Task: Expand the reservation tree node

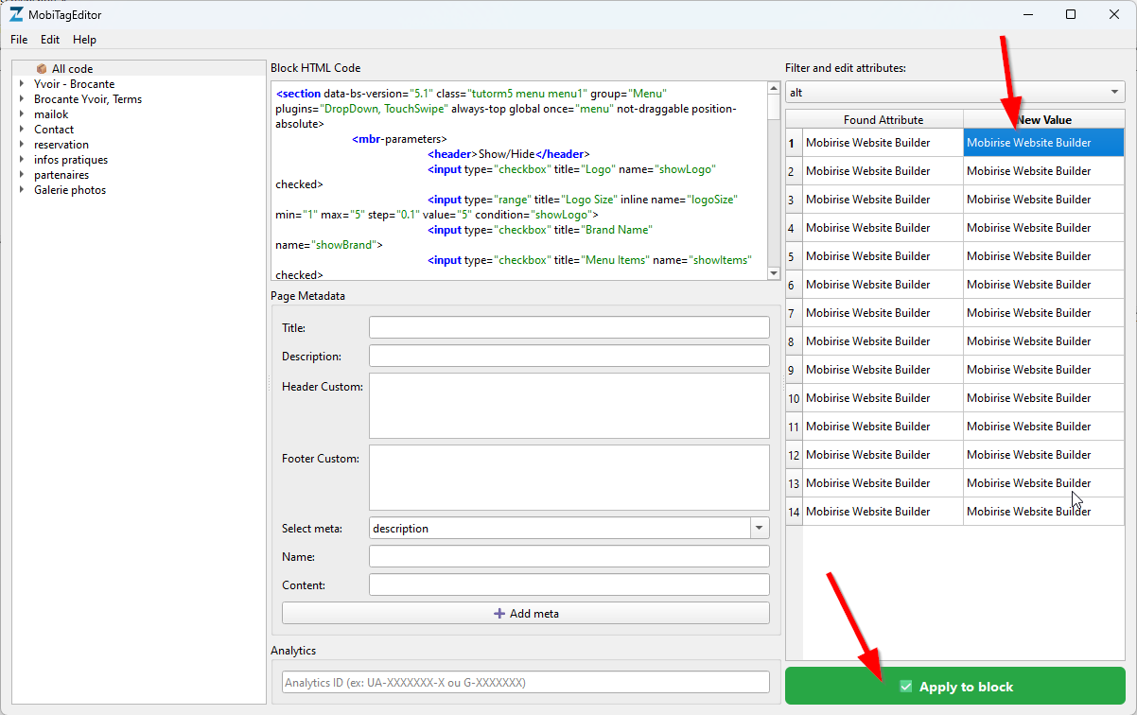Action: (x=22, y=145)
